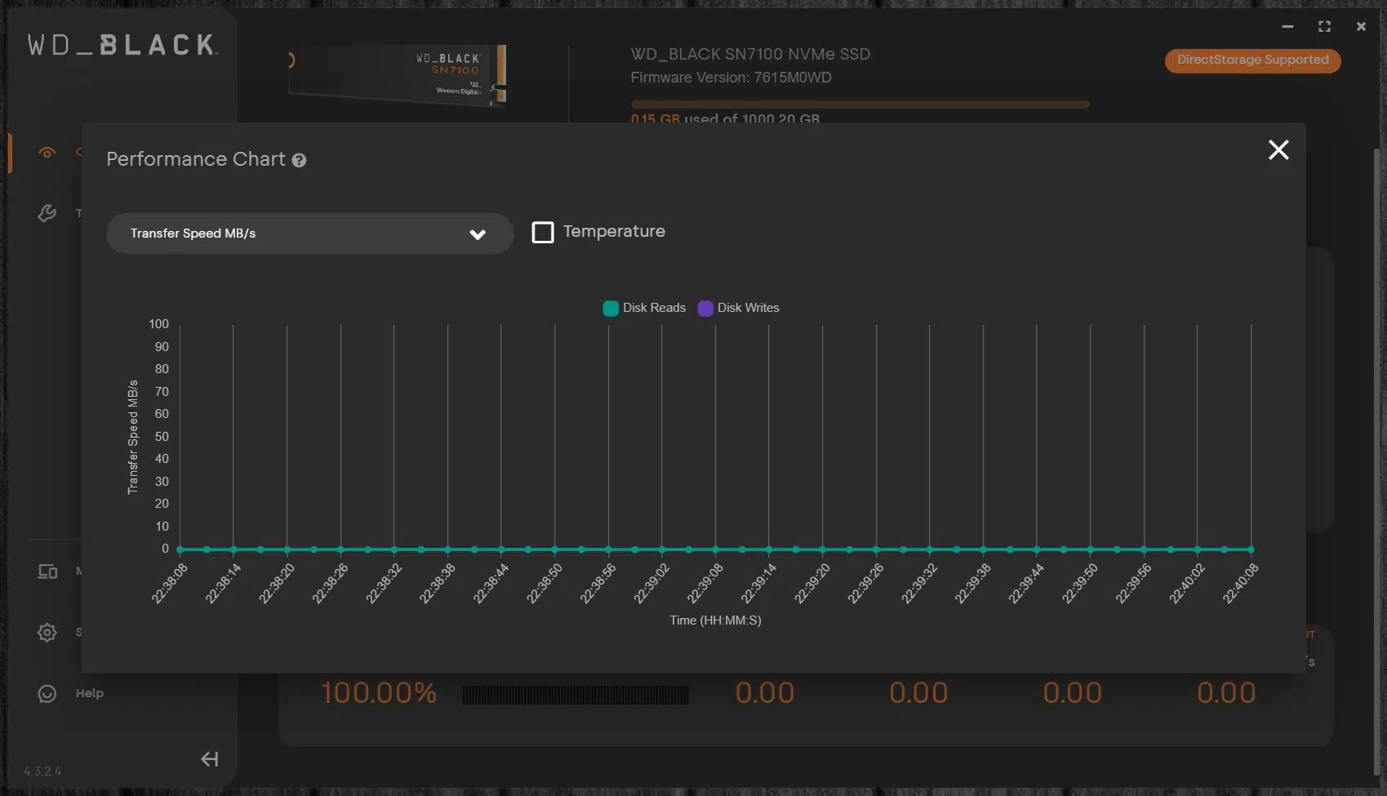The height and width of the screenshot is (796, 1387).
Task: Click the Time (HH:MM:S) axis title
Action: tap(715, 620)
